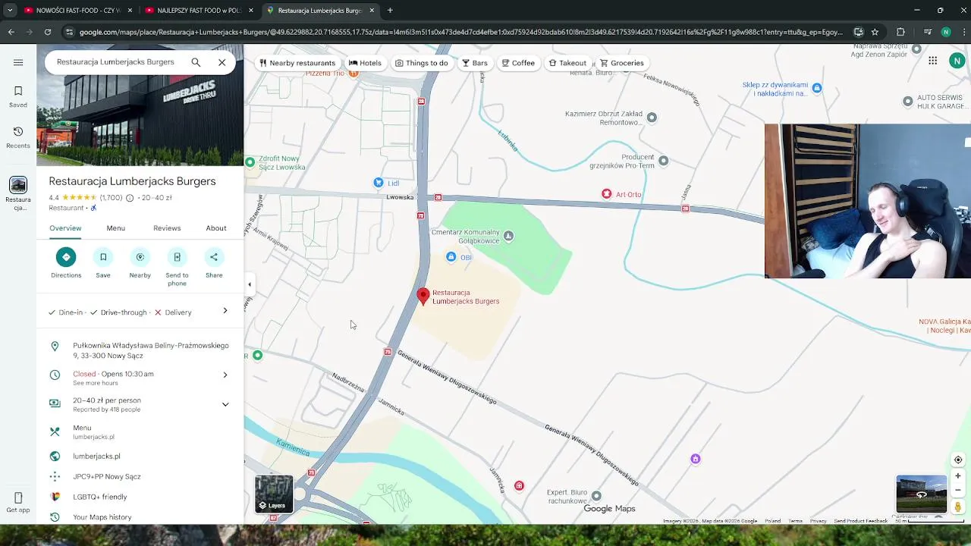Bookmark this page with star icon

click(x=875, y=32)
